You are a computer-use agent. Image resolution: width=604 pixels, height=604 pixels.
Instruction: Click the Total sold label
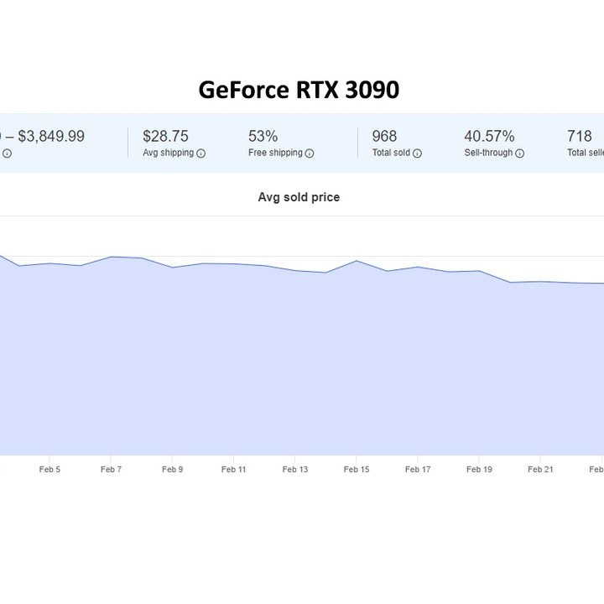click(x=391, y=153)
